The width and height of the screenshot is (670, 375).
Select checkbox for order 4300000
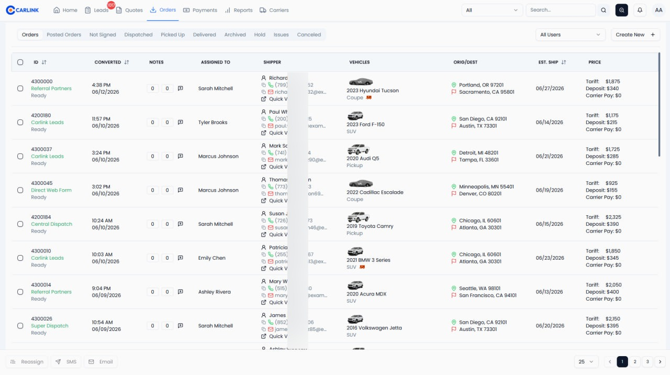pyautogui.click(x=20, y=89)
